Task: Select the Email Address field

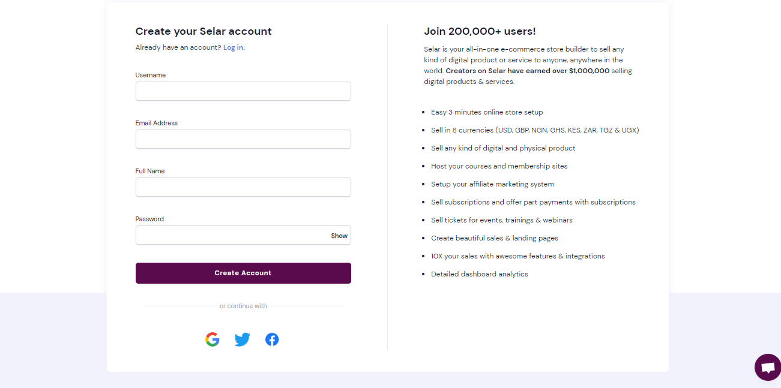Action: [x=243, y=139]
